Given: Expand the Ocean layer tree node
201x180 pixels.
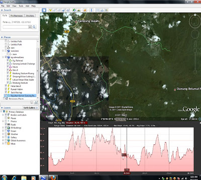Looking at the screenshot, I should (x=3, y=131).
